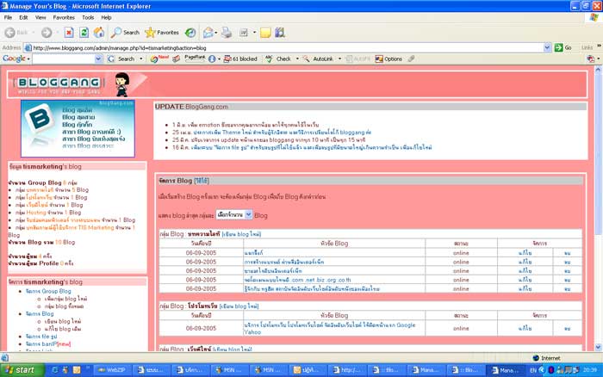The image size is (603, 377).
Task: Open the Edit icon dropdown arrow
Action: 254,33
